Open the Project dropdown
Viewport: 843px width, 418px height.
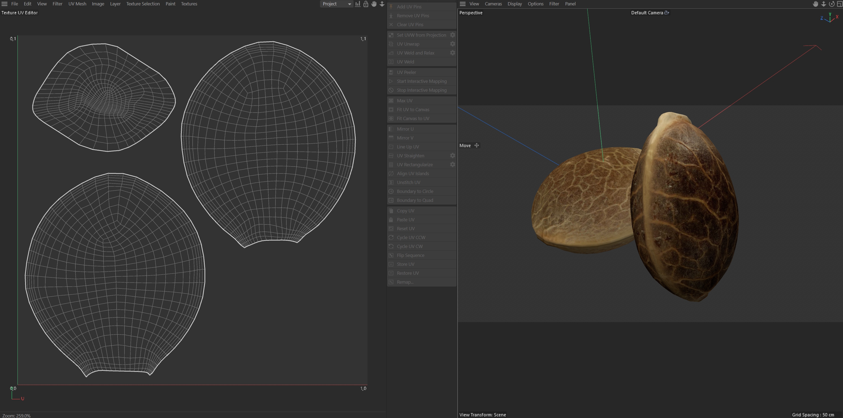(x=336, y=4)
